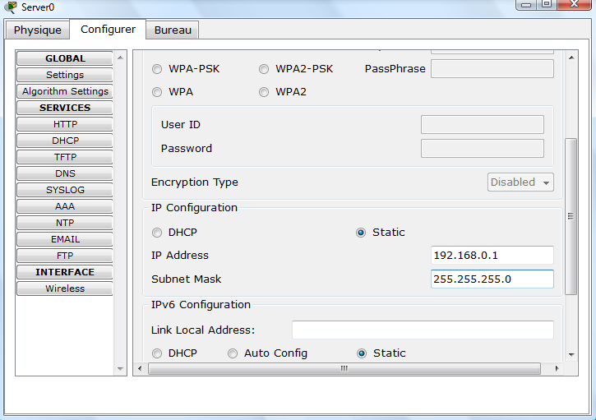The height and width of the screenshot is (420, 596).
Task: Select DHCP under IPv6 Configuration
Action: click(157, 353)
